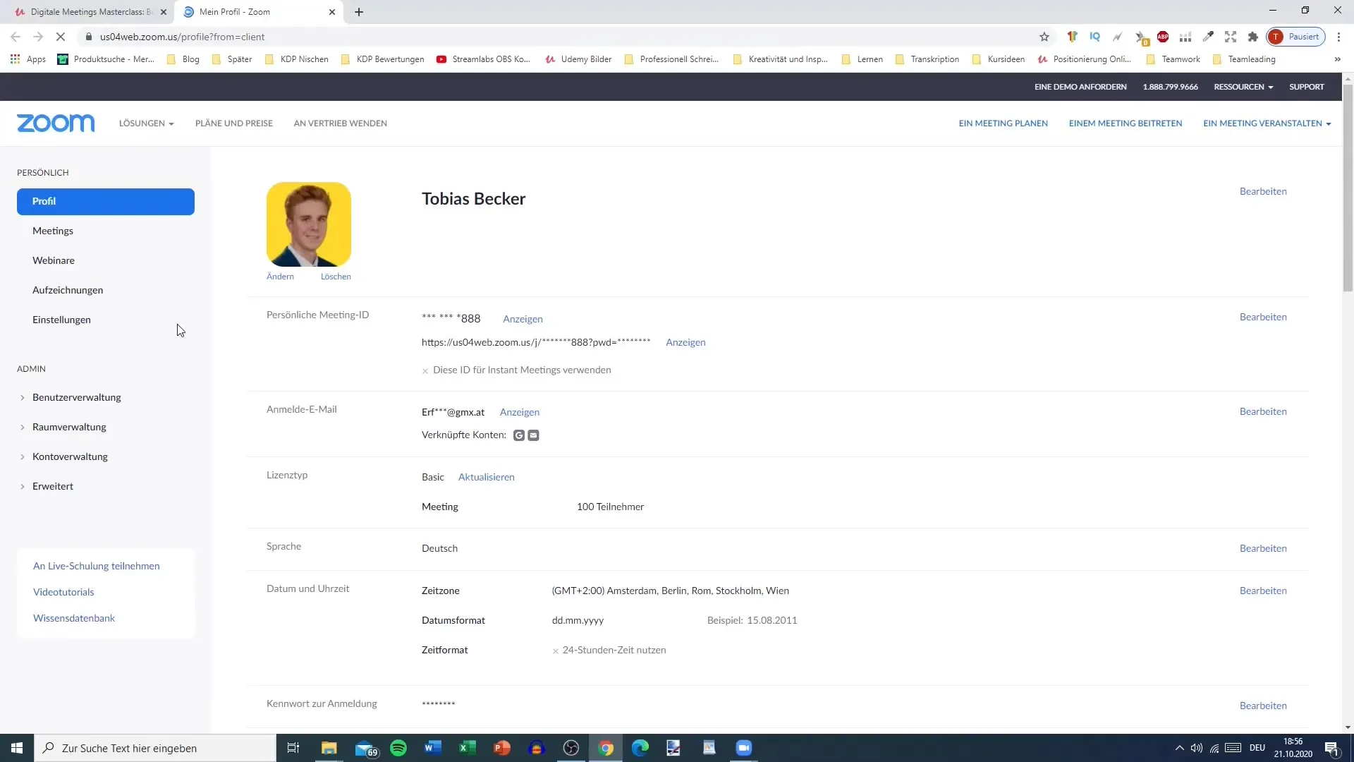Click the Zoom taskbar icon
The width and height of the screenshot is (1354, 762).
pos(745,748)
